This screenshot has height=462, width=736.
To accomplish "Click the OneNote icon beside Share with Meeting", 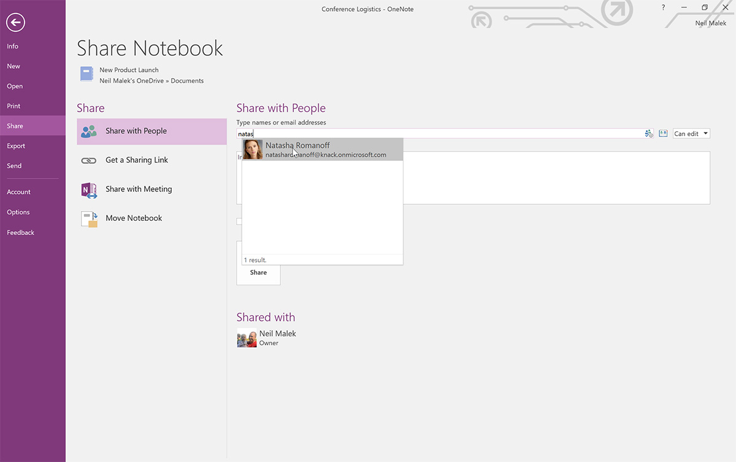I will coord(89,190).
